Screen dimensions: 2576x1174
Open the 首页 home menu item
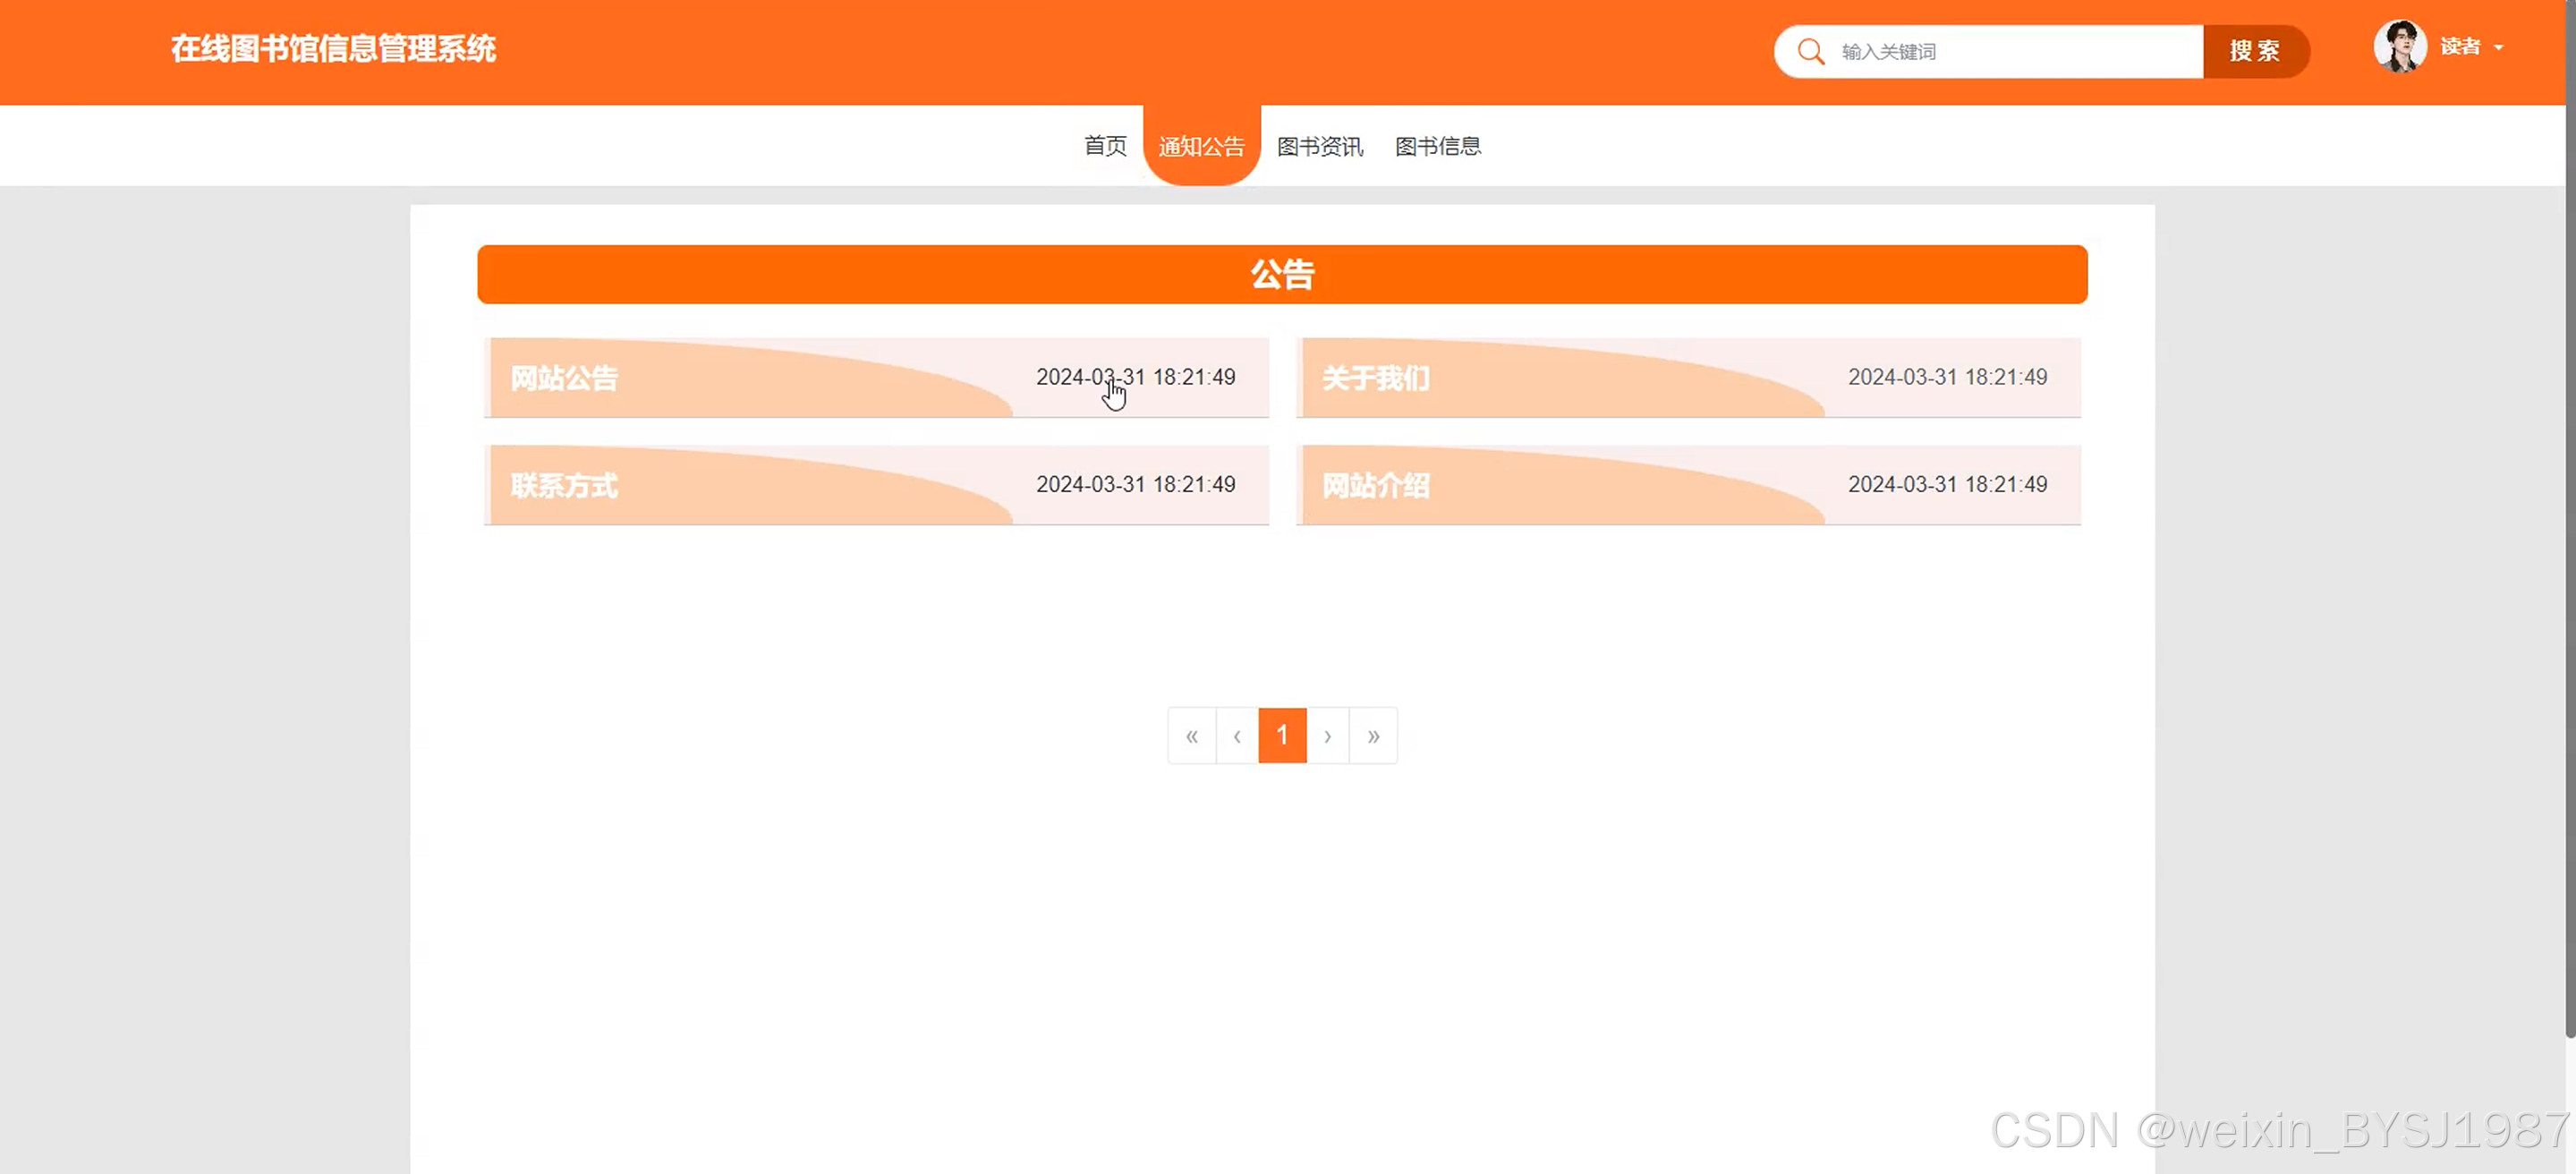pos(1105,146)
